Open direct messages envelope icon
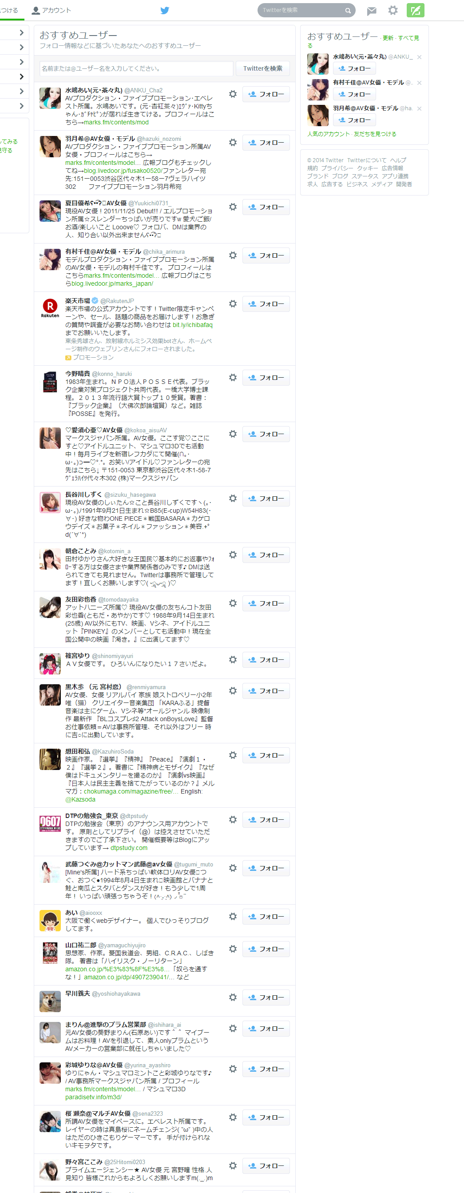464x1193 pixels. coord(372,11)
